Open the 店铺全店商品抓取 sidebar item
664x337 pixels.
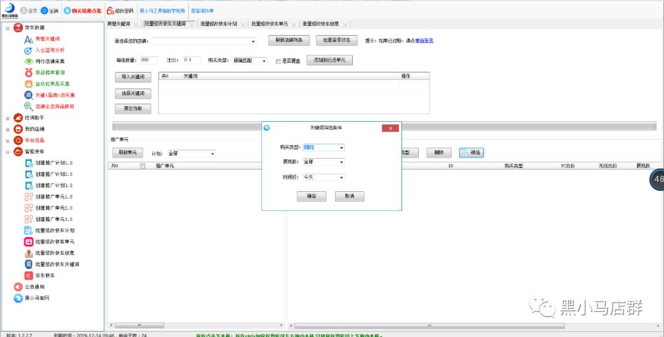55,106
